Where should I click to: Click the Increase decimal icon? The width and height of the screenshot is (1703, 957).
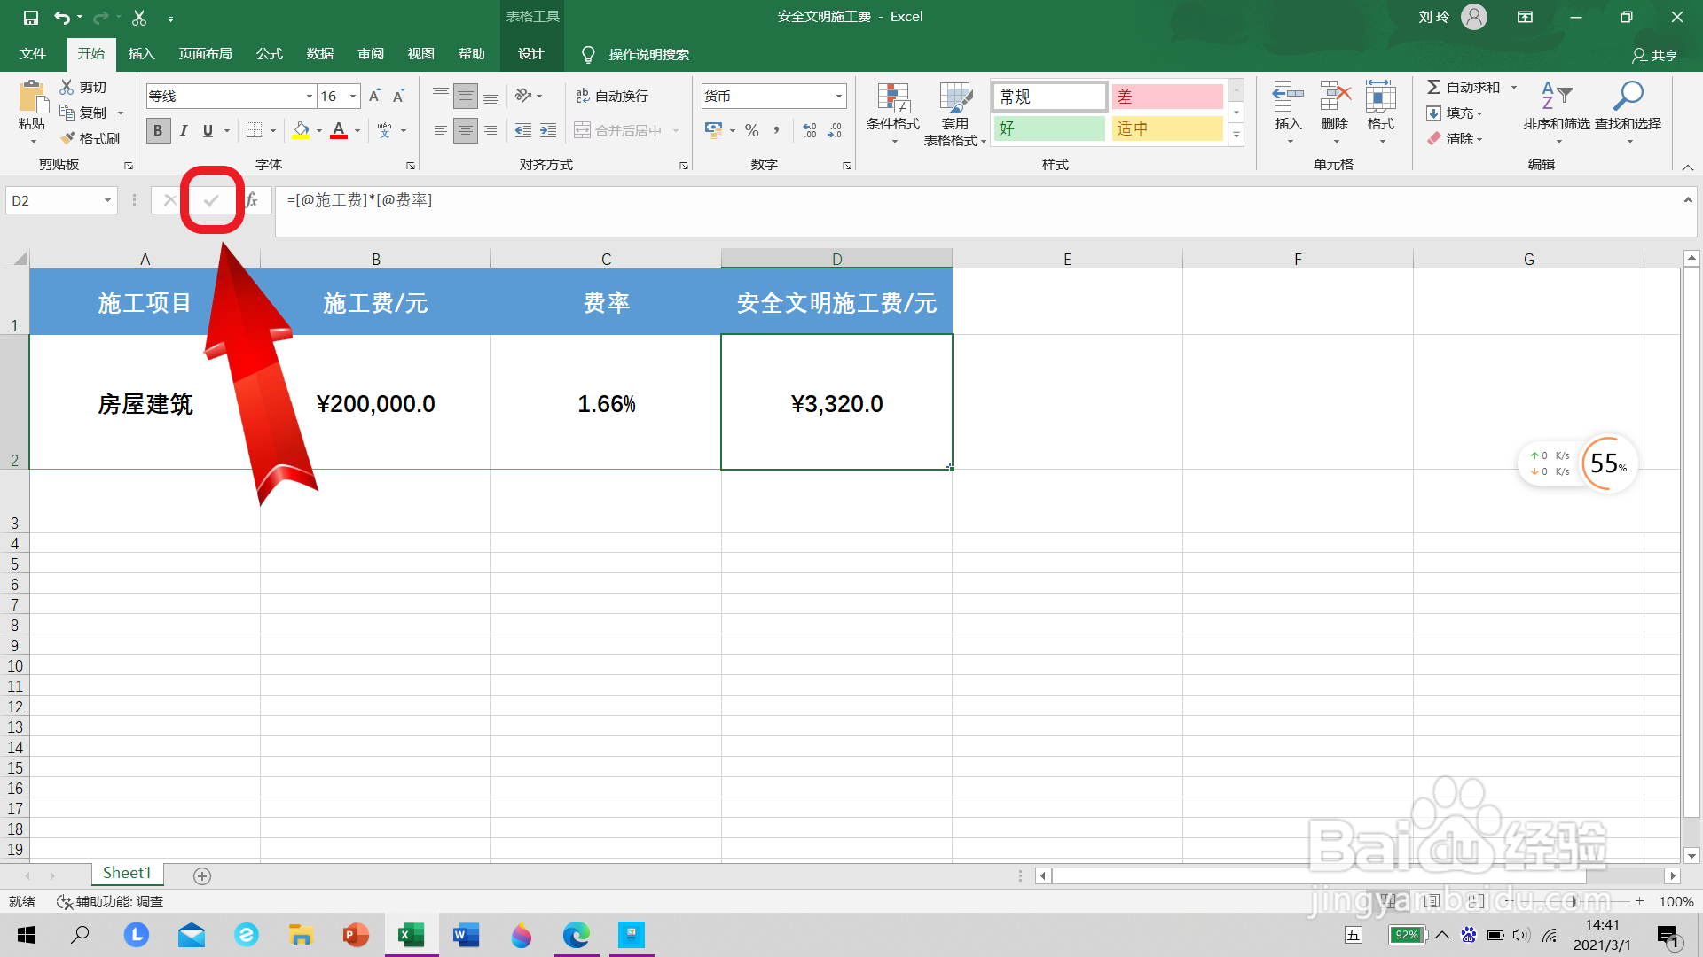pos(810,130)
